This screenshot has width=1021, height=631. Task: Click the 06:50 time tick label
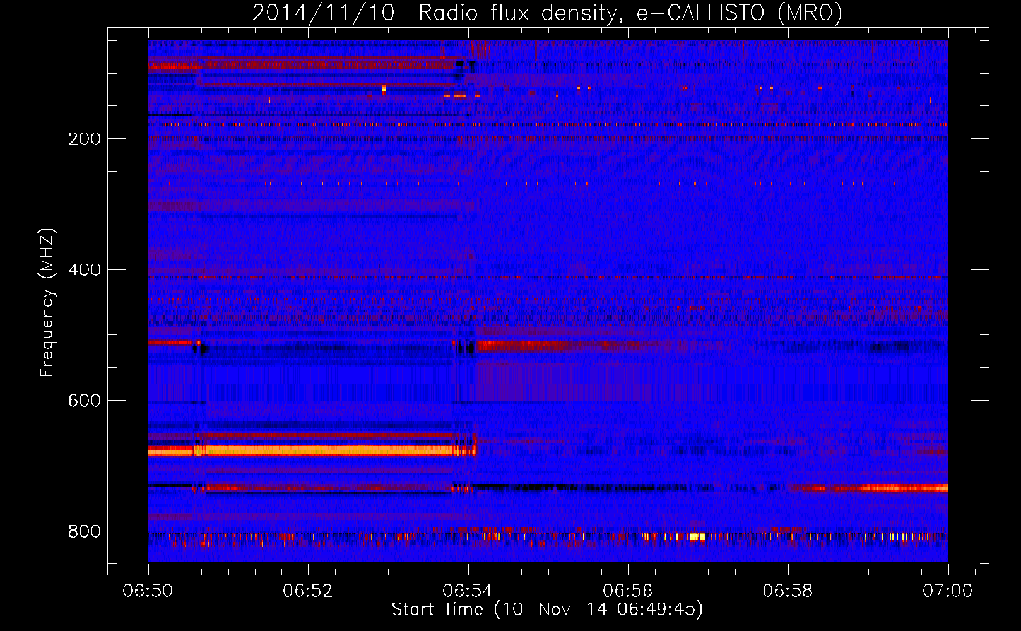[148, 591]
